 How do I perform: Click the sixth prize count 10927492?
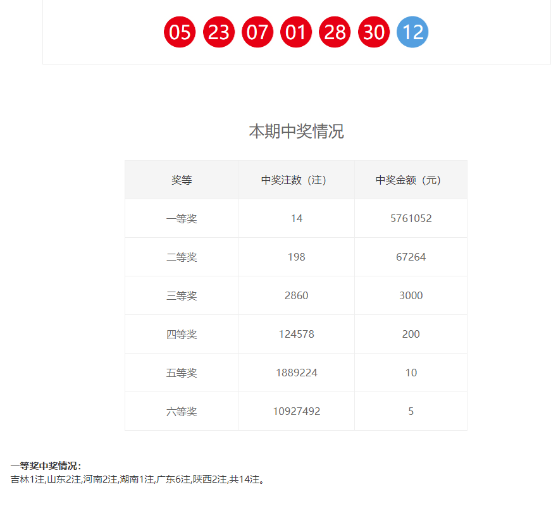(x=297, y=411)
